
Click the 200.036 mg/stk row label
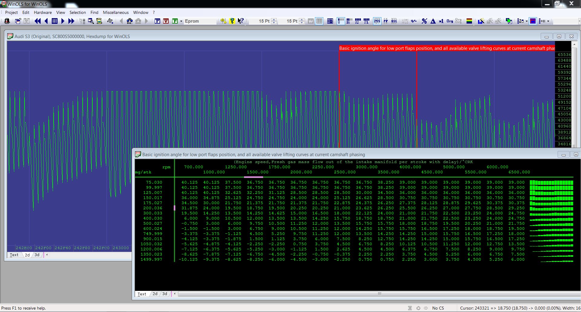tap(153, 208)
